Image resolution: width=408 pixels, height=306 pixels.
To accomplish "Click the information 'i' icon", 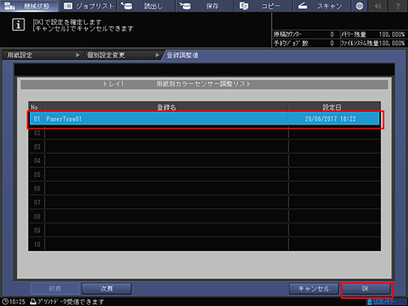I will [x=18, y=25].
